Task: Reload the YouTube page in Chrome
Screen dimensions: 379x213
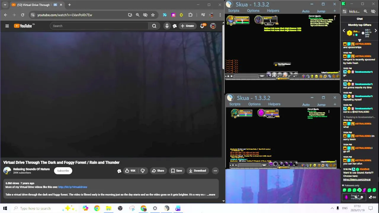Action: 23,15
